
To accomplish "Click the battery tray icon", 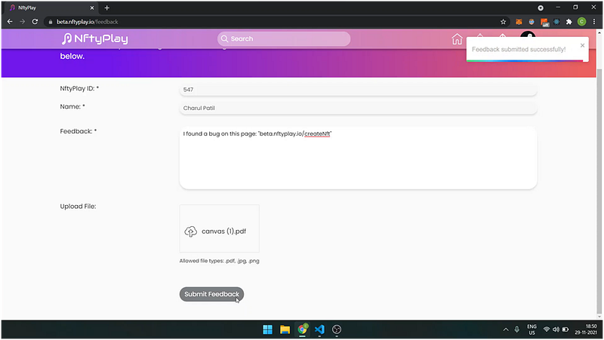I will point(565,329).
